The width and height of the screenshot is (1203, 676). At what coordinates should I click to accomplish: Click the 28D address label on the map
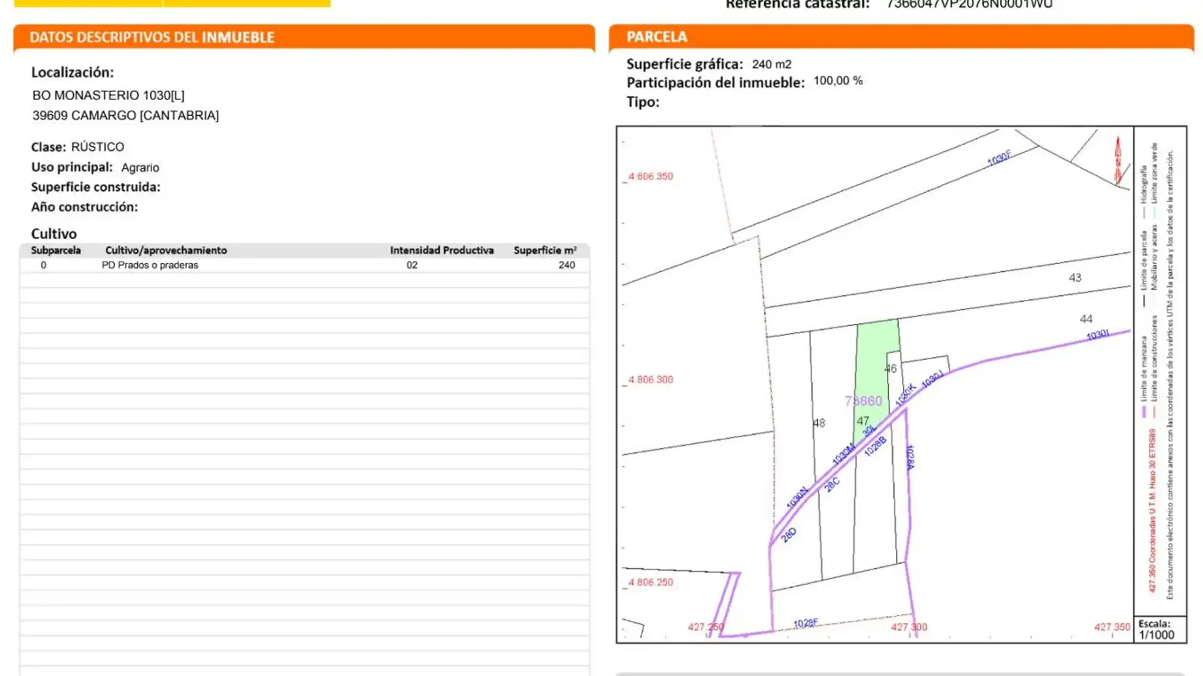[x=788, y=535]
